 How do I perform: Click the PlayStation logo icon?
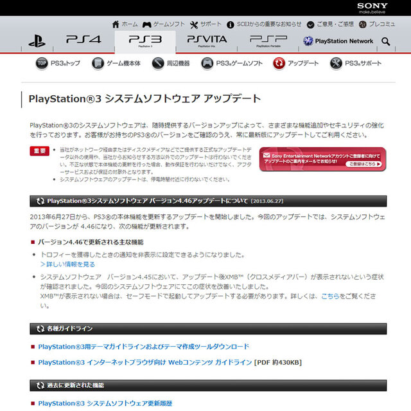(x=37, y=41)
